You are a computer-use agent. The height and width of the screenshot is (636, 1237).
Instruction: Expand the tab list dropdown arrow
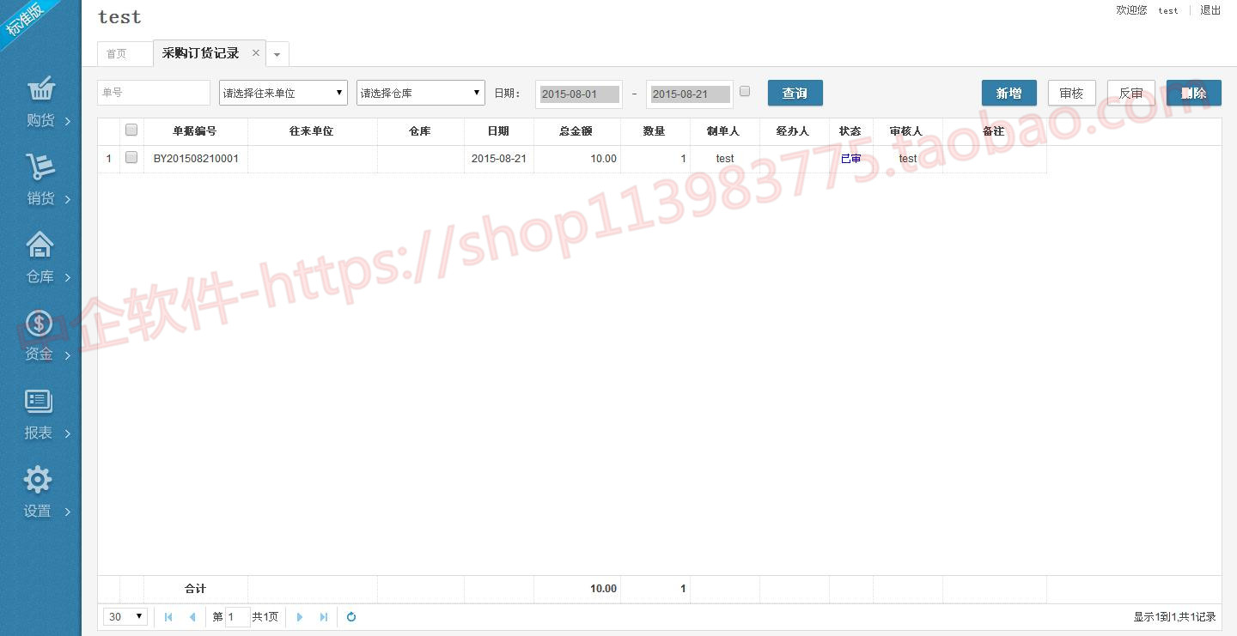277,54
